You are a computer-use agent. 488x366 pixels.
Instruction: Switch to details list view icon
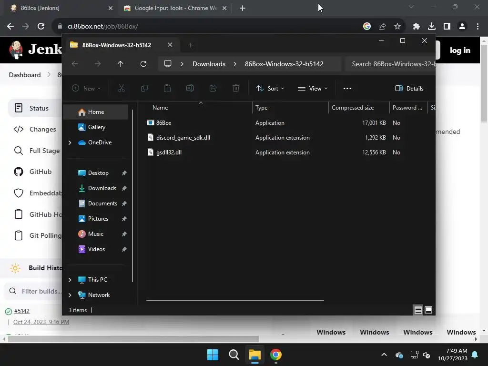click(x=418, y=310)
